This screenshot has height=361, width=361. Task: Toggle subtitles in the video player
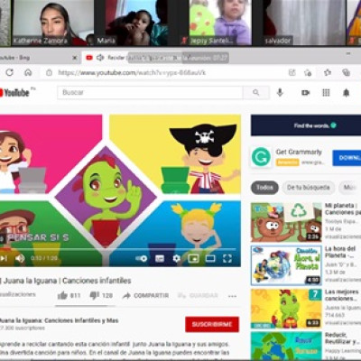click(160, 258)
